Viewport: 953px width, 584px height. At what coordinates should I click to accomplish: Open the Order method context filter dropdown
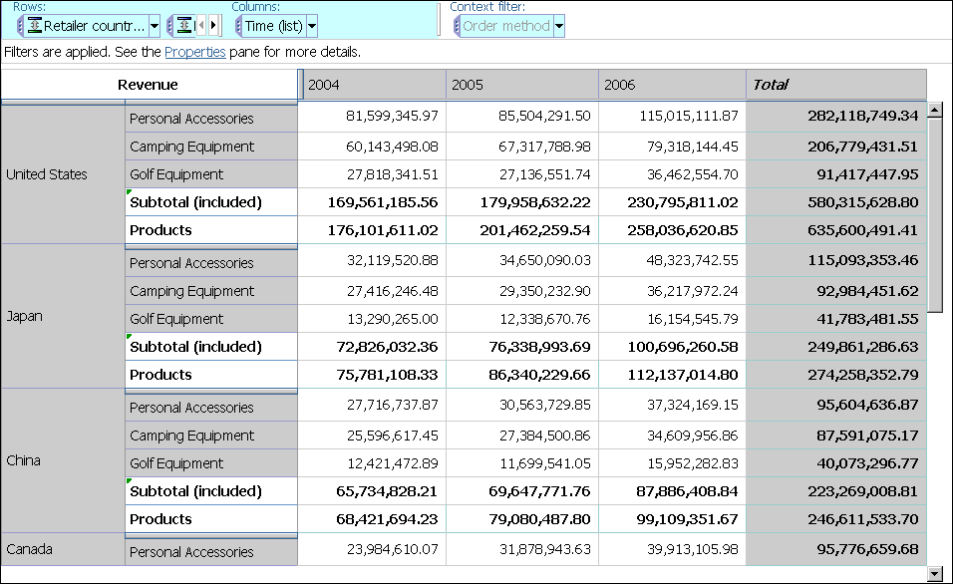tap(559, 26)
